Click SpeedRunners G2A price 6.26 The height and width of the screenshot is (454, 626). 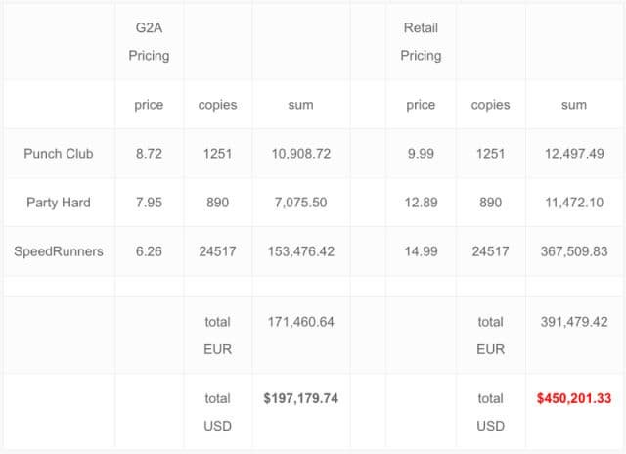[x=149, y=251]
